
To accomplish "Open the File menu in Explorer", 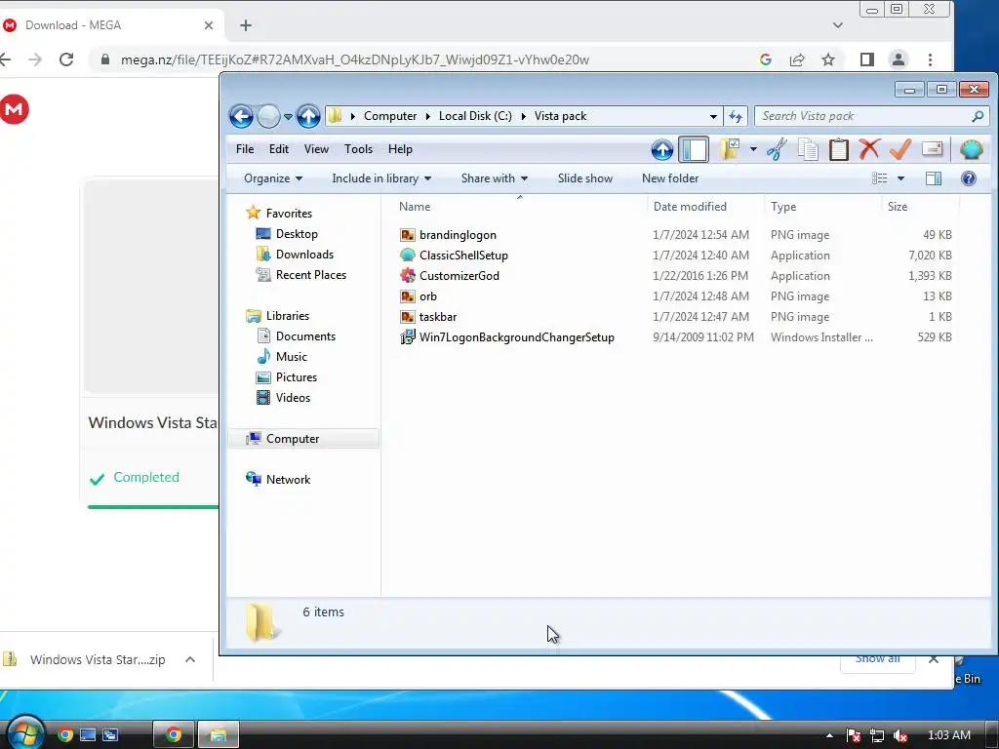I will (x=245, y=149).
